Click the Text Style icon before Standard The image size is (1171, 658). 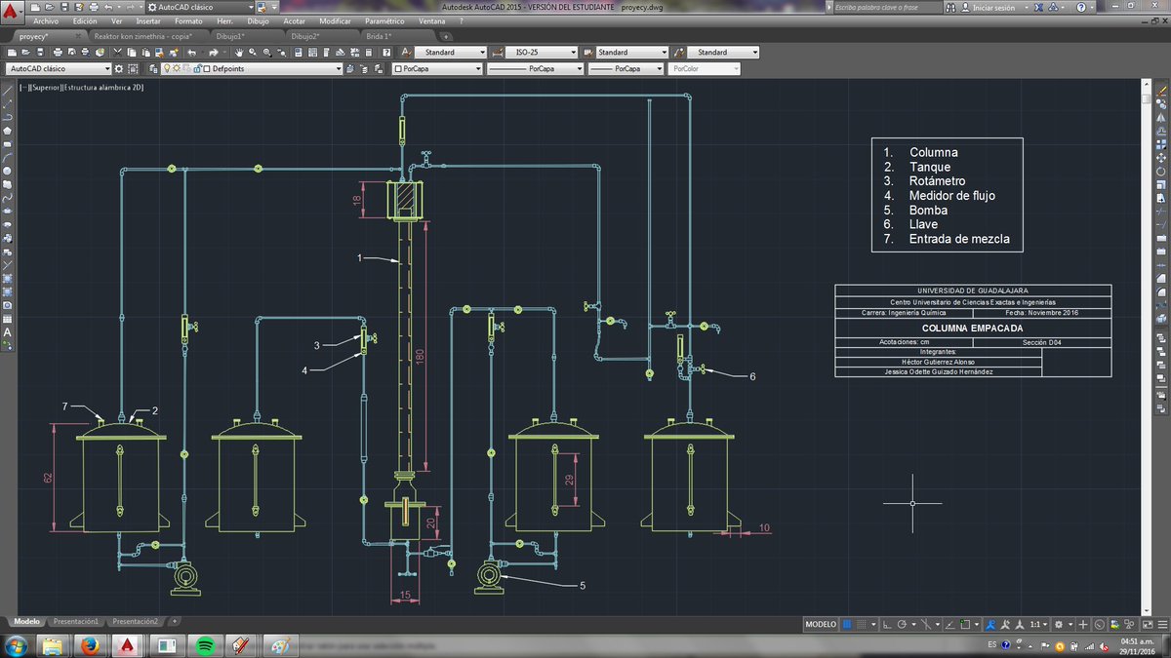point(405,52)
